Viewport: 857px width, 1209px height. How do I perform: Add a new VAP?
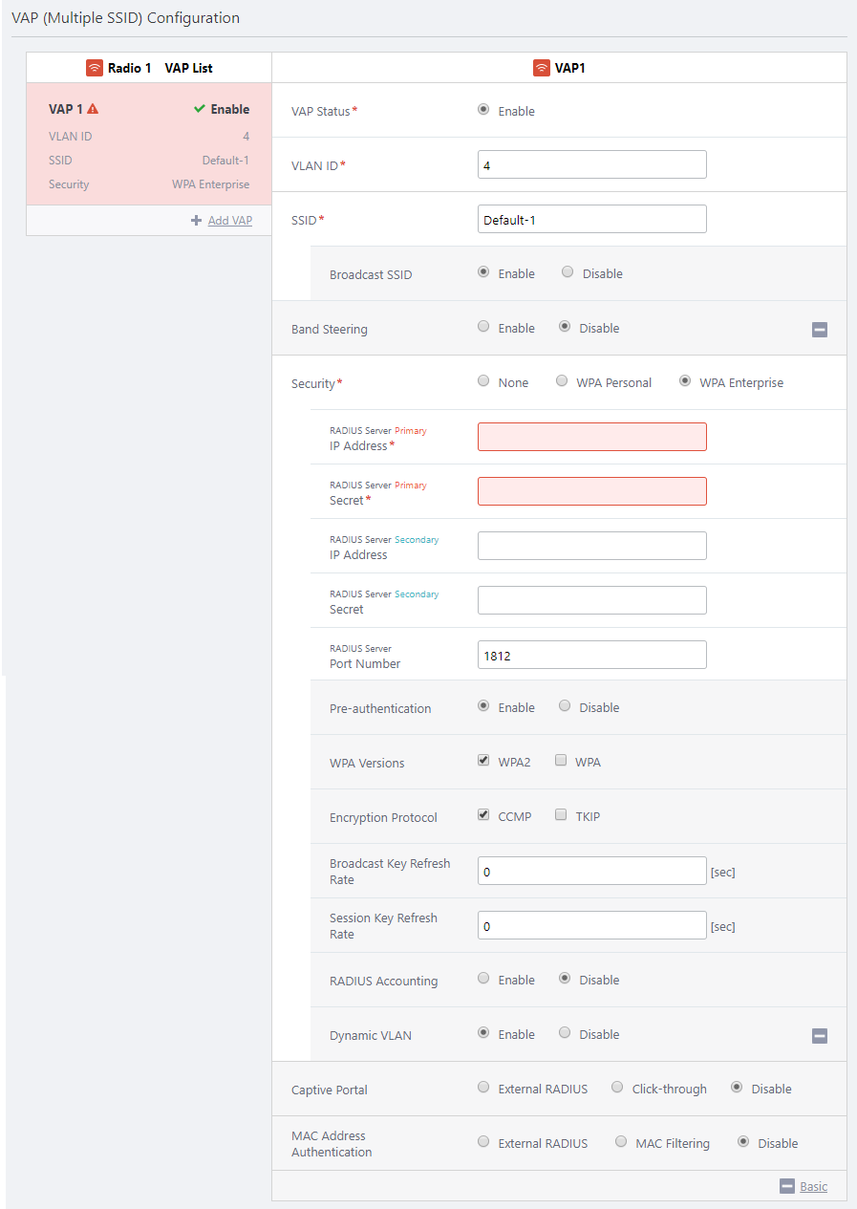pyautogui.click(x=229, y=221)
